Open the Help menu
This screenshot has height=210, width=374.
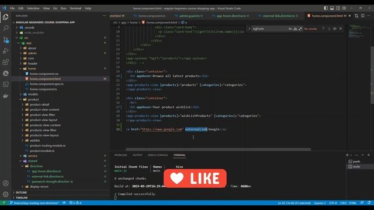coord(88,8)
